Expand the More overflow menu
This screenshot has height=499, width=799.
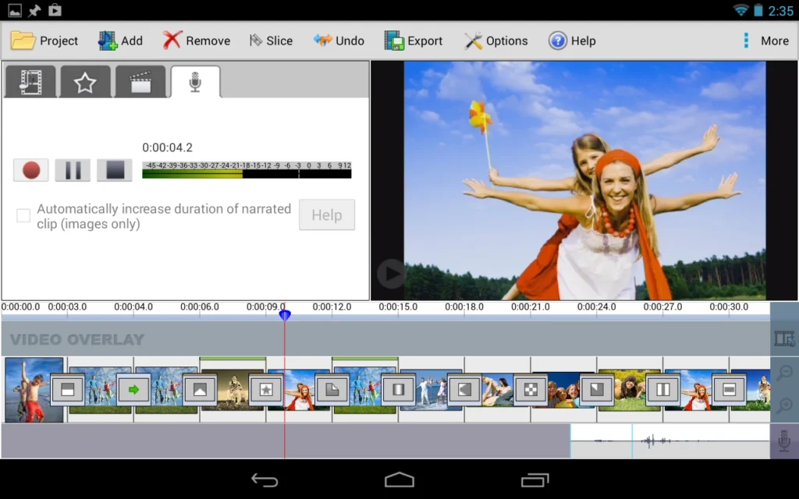click(765, 41)
